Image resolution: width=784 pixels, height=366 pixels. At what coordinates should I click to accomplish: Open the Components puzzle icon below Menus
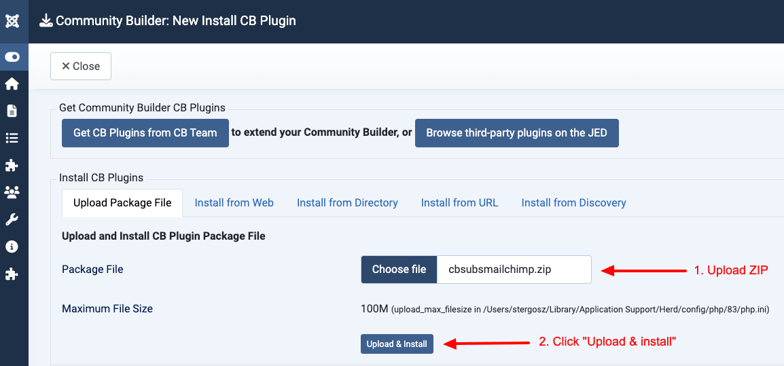tap(12, 165)
